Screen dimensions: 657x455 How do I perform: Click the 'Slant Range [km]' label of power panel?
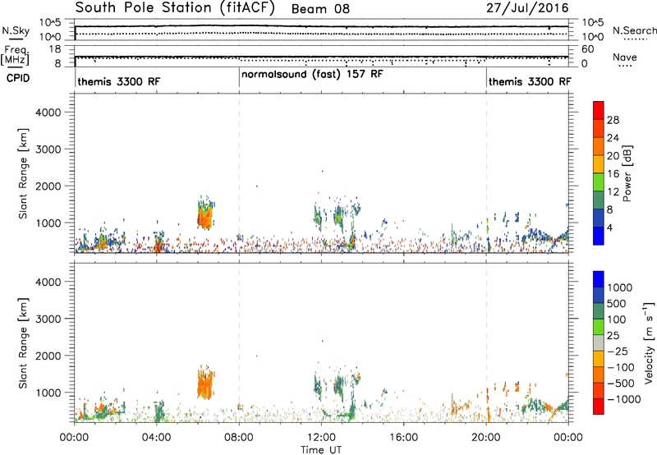[x=23, y=173]
